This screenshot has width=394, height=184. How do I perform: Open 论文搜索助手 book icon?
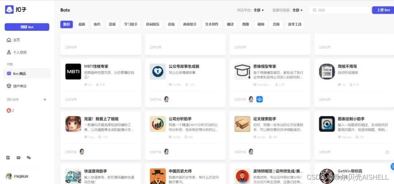[243, 124]
